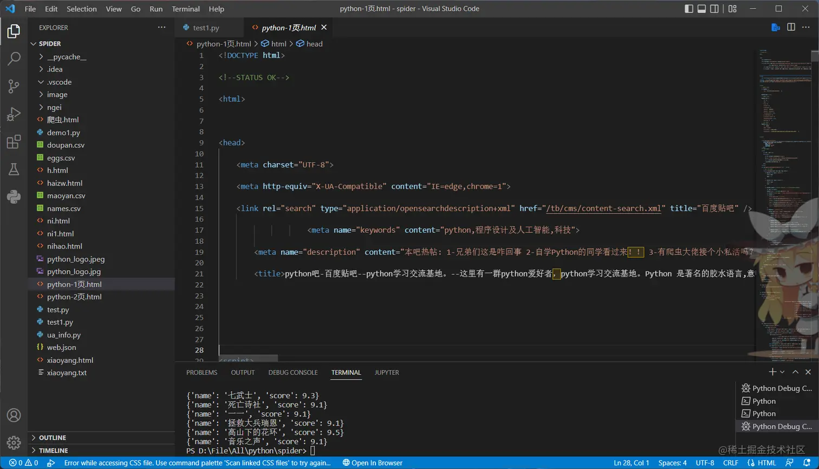The height and width of the screenshot is (469, 819).
Task: Open the Explorer view in activity bar
Action: (14, 31)
